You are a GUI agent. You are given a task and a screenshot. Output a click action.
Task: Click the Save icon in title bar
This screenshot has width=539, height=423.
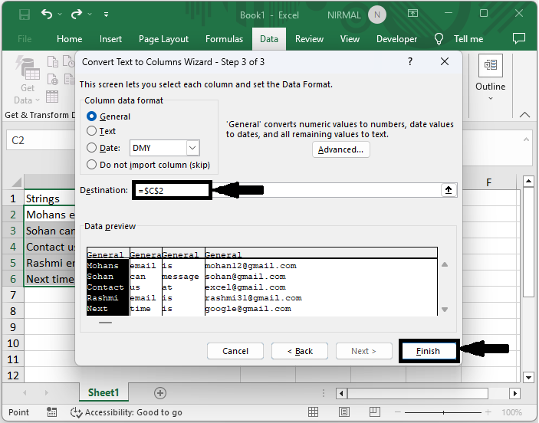[25, 15]
